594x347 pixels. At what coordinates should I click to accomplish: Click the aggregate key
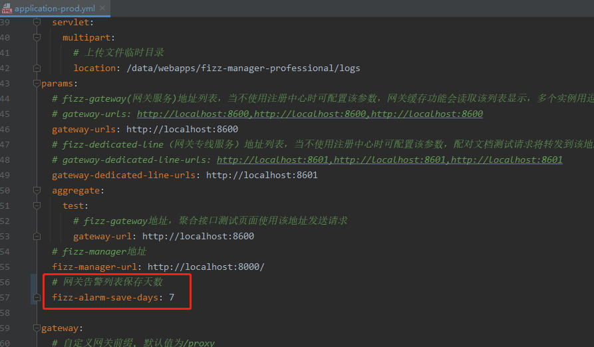coord(76,190)
